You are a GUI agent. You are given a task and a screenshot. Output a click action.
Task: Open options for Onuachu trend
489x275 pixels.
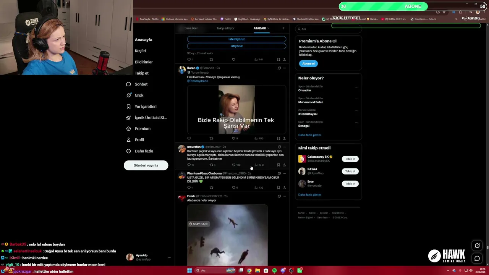[x=357, y=87]
